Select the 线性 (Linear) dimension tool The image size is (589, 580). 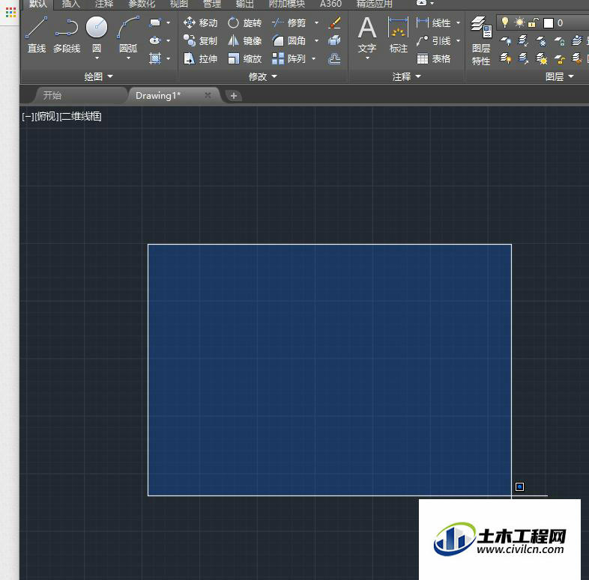click(434, 23)
